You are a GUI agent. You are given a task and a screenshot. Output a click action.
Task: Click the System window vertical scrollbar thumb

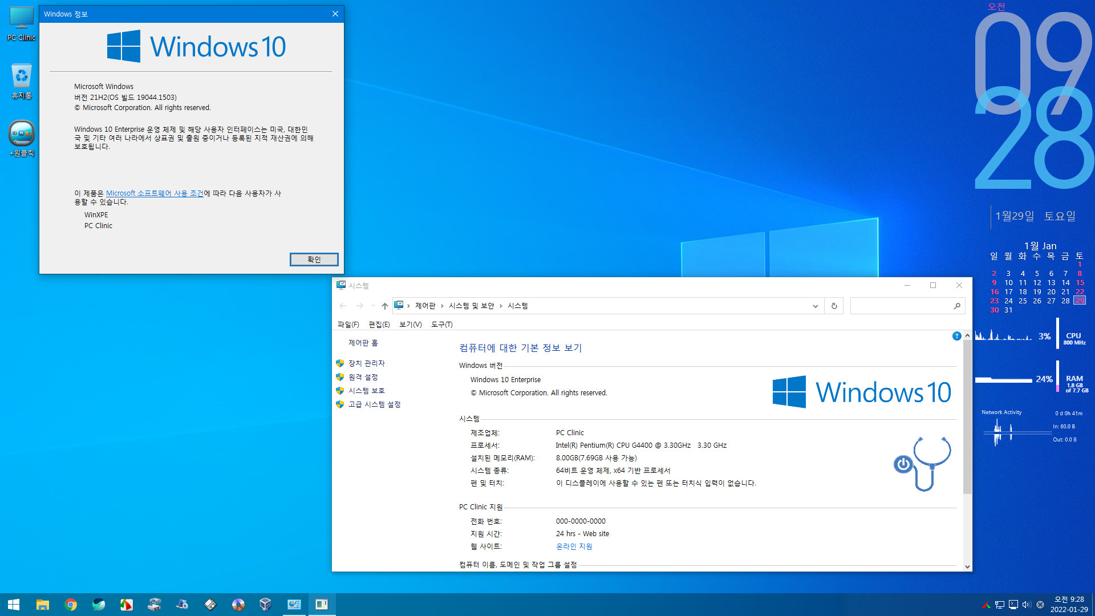coord(967,417)
